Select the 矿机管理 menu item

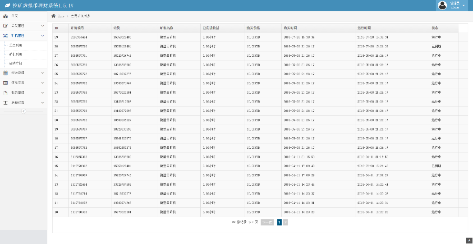coord(24,36)
